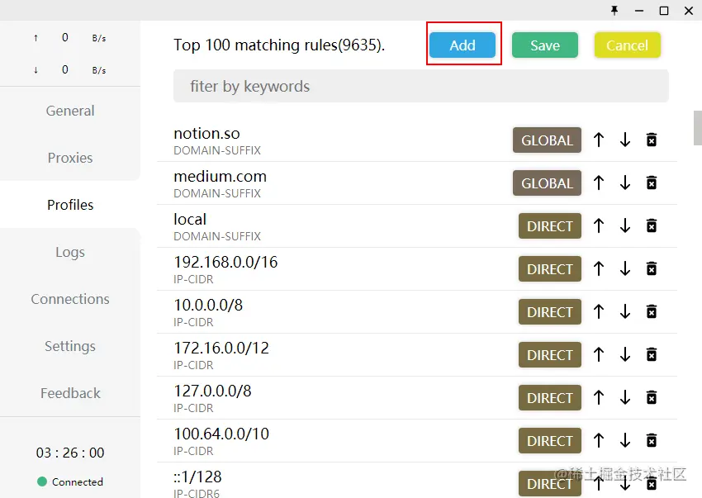Minimize the application window
The height and width of the screenshot is (498, 702).
point(639,10)
